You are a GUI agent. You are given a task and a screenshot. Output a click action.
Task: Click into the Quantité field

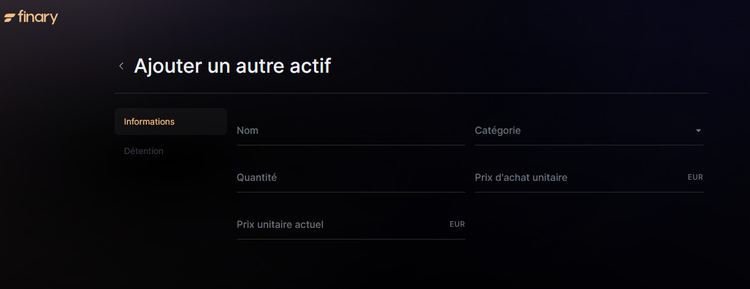coord(351,178)
